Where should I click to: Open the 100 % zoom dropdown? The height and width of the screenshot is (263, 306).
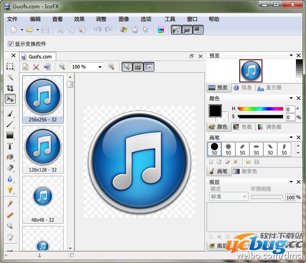[100, 67]
